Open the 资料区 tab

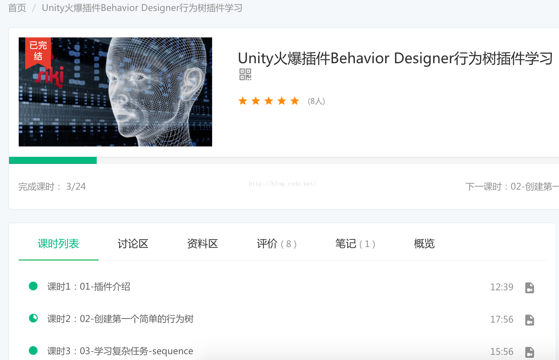(x=202, y=244)
